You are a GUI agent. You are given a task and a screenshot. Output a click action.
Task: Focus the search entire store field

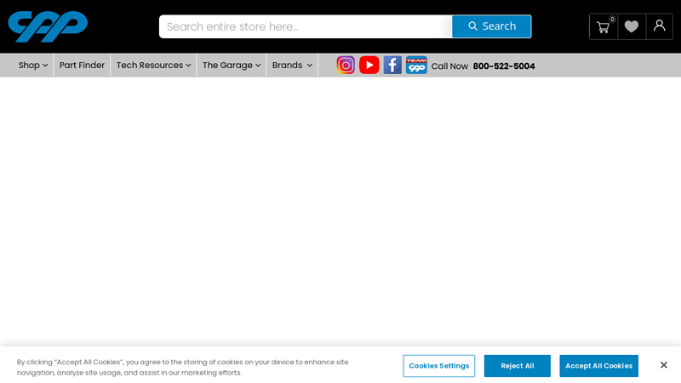pos(305,26)
